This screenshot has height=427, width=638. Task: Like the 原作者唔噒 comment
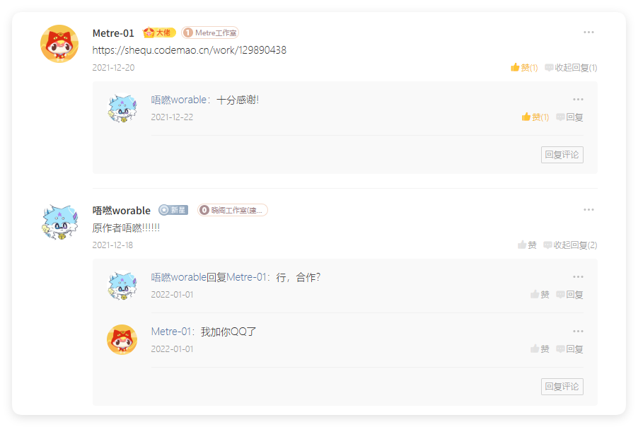coord(528,245)
